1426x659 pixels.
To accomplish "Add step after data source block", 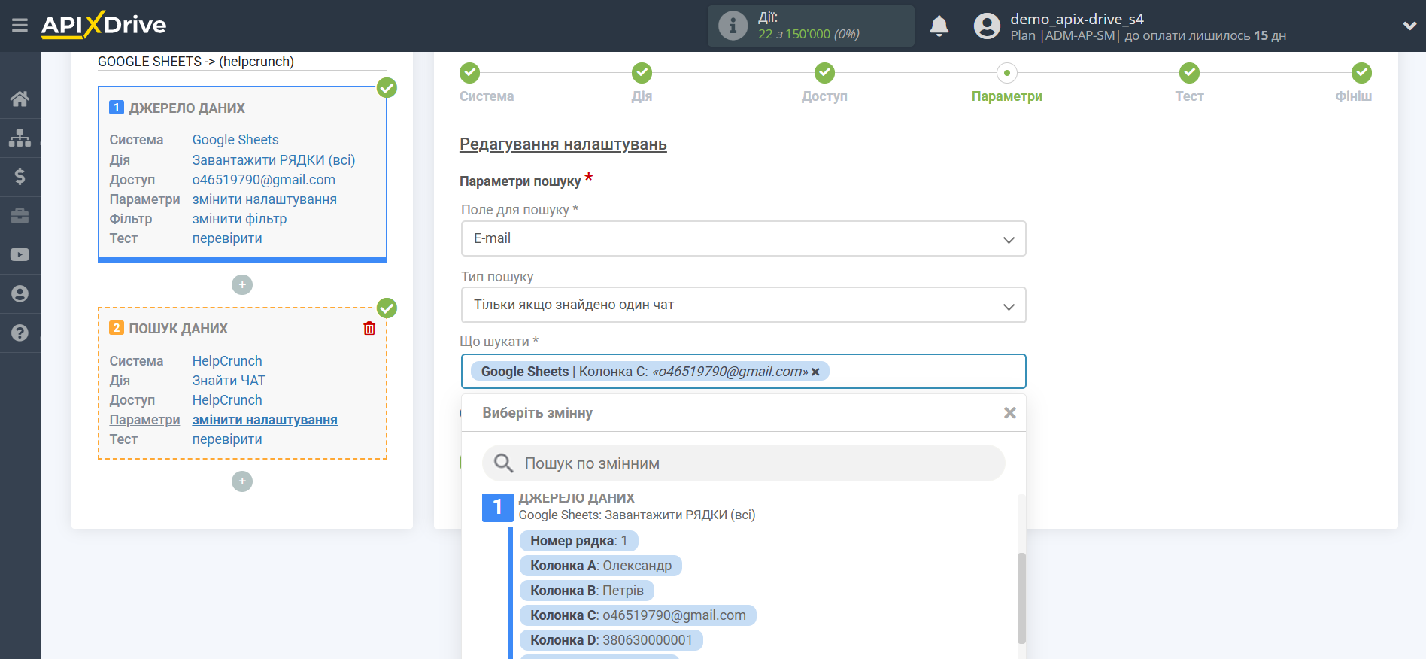I will point(242,285).
